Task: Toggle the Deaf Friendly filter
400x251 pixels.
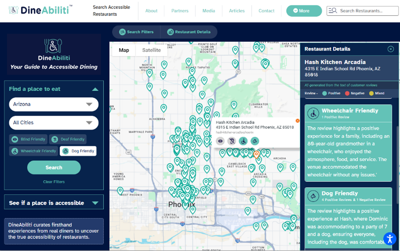Action: pyautogui.click(x=68, y=139)
